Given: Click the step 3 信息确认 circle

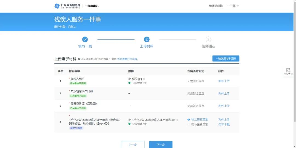Looking at the screenshot, I should (x=208, y=40).
